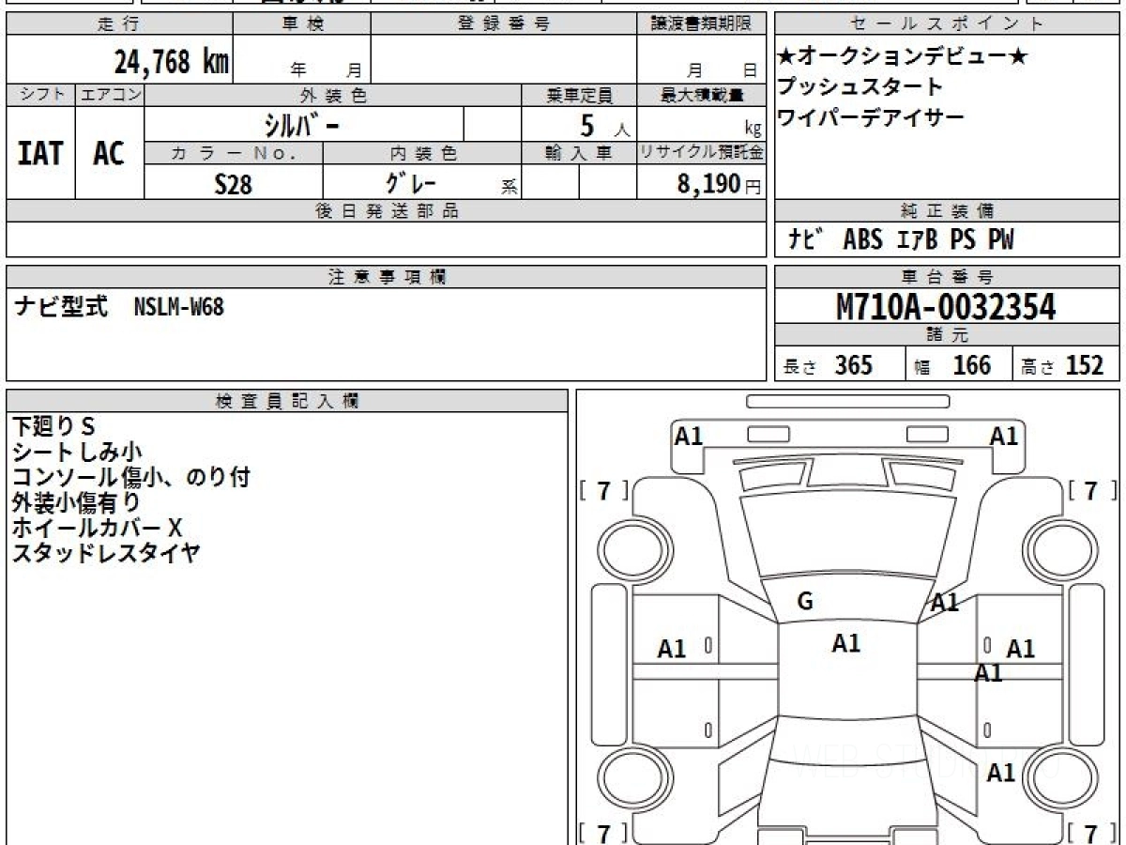Click the 輸入車 header cell
1126x845 pixels.
coord(579,153)
